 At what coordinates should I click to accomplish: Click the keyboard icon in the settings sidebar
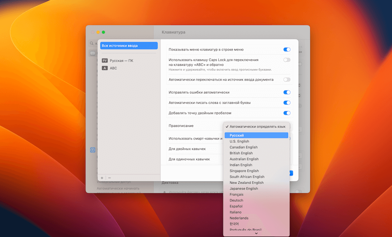tap(92, 53)
